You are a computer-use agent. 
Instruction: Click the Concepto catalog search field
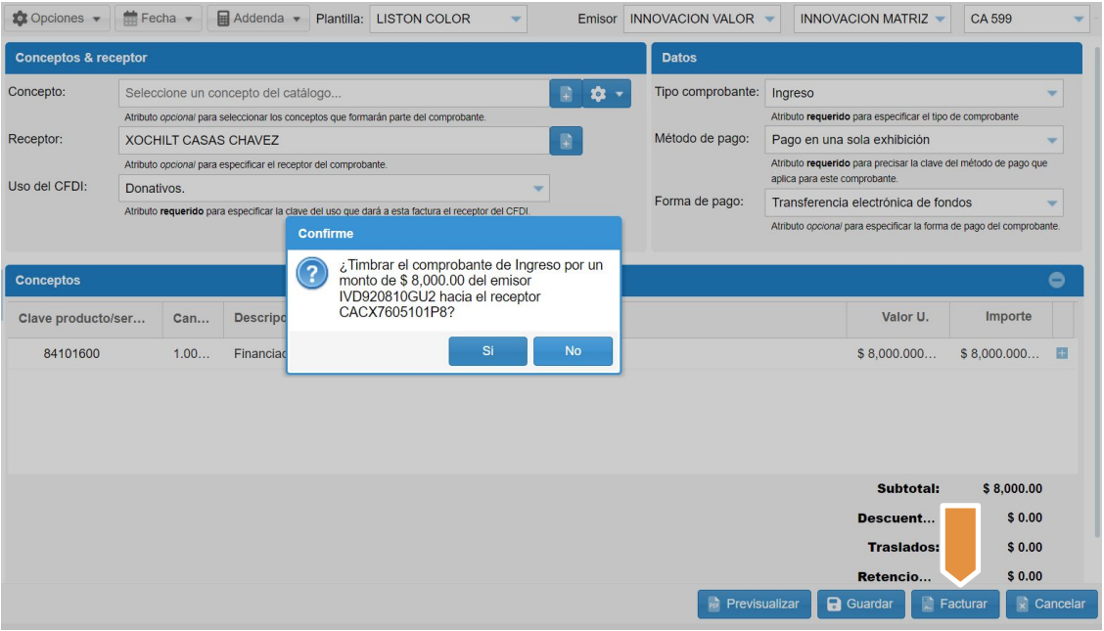(x=333, y=94)
